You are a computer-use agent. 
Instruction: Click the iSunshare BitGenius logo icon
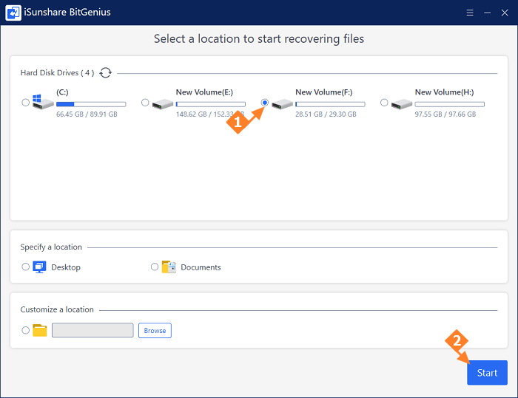click(x=13, y=13)
